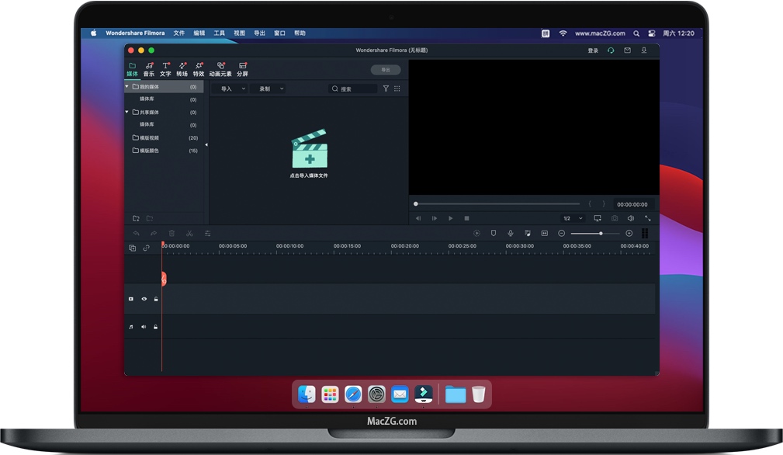Click the voiceover microphone icon

[x=511, y=233]
